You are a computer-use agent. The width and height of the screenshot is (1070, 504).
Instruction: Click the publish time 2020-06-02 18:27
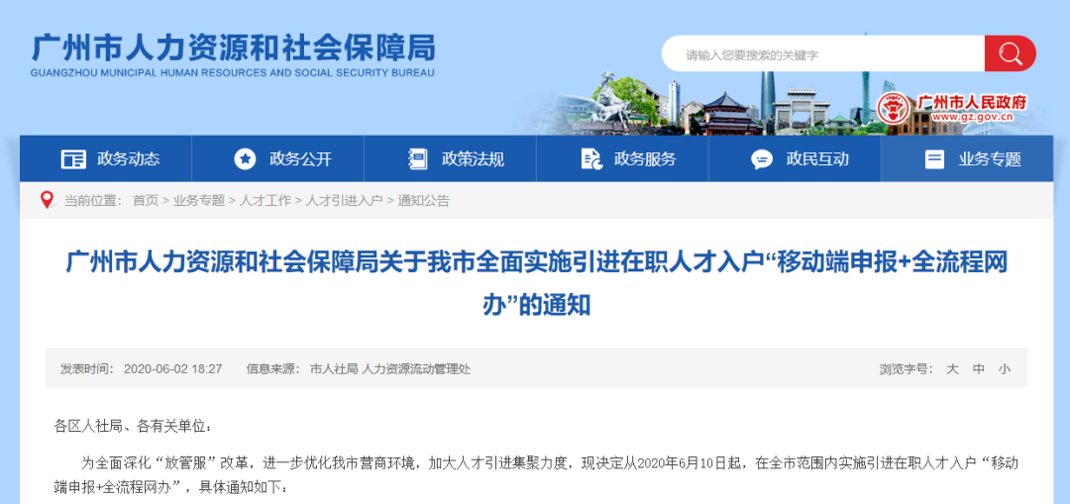(x=172, y=369)
